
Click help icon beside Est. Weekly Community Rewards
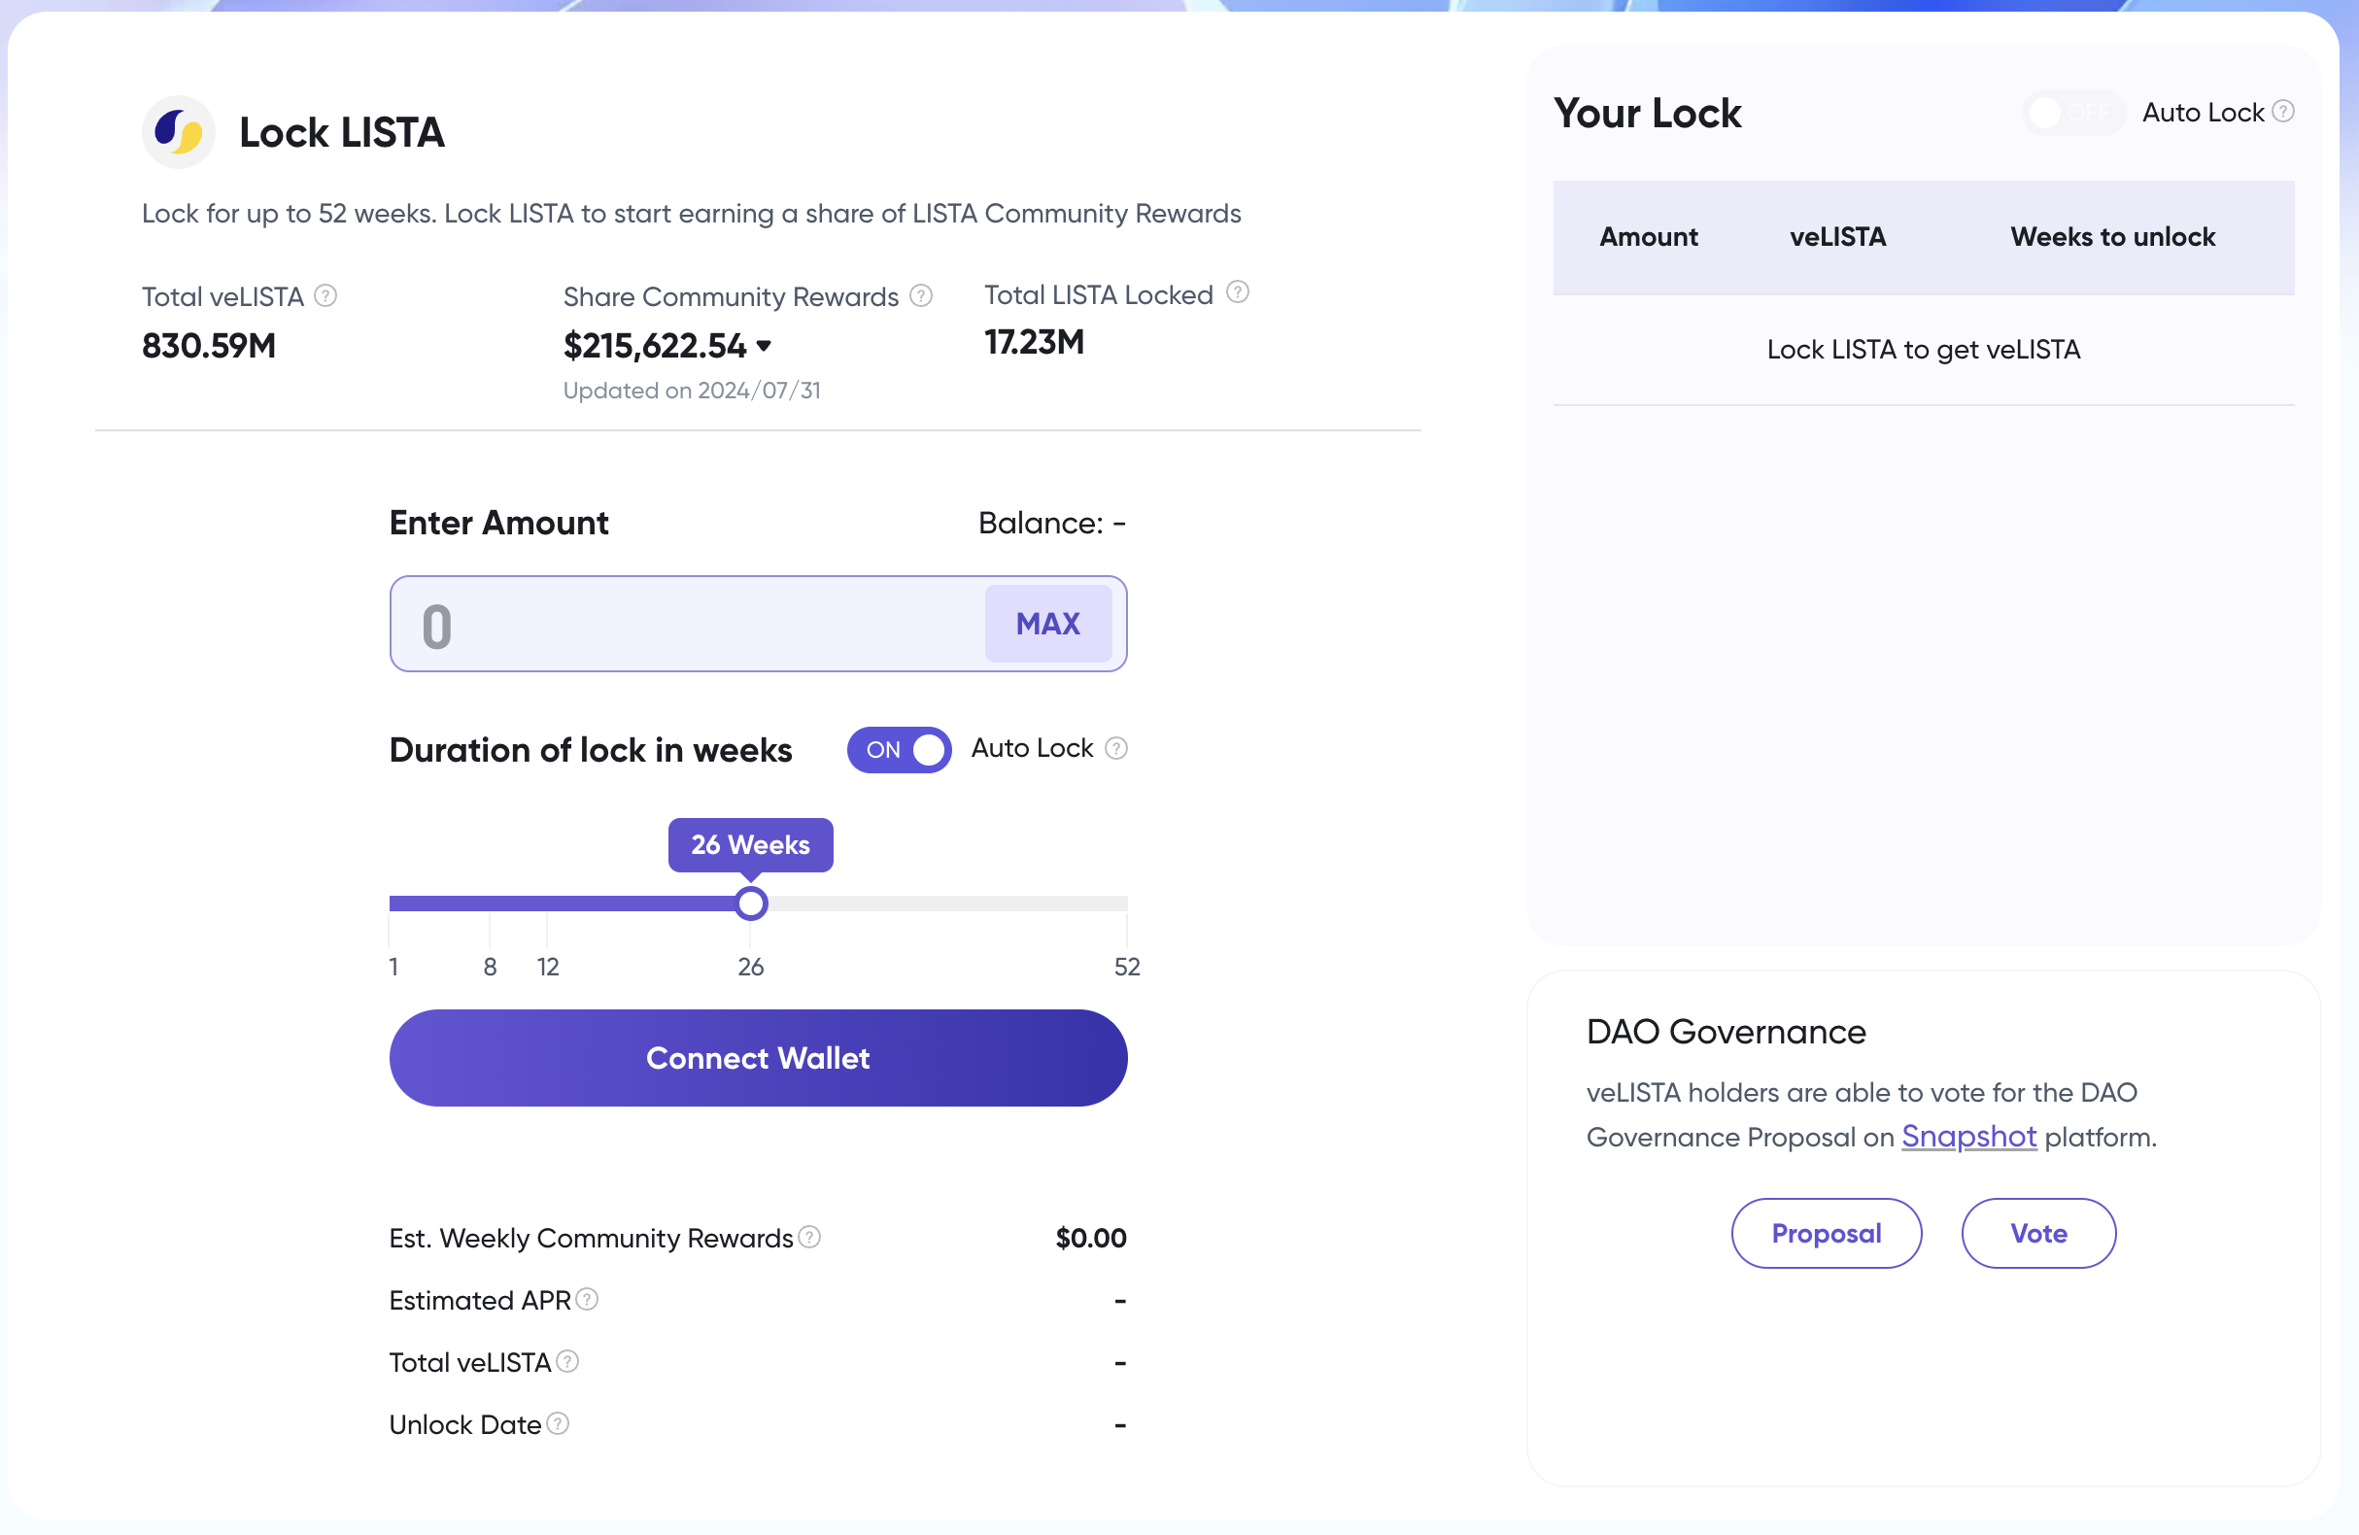[x=808, y=1237]
